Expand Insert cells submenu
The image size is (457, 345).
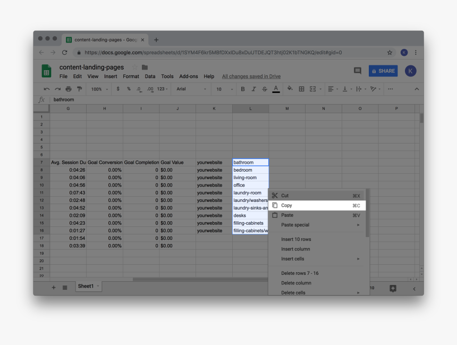point(316,259)
